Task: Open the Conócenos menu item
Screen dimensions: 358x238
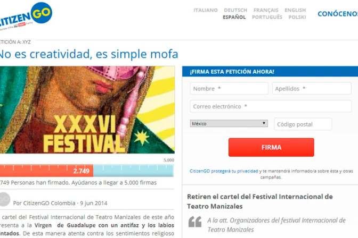Action: point(338,14)
